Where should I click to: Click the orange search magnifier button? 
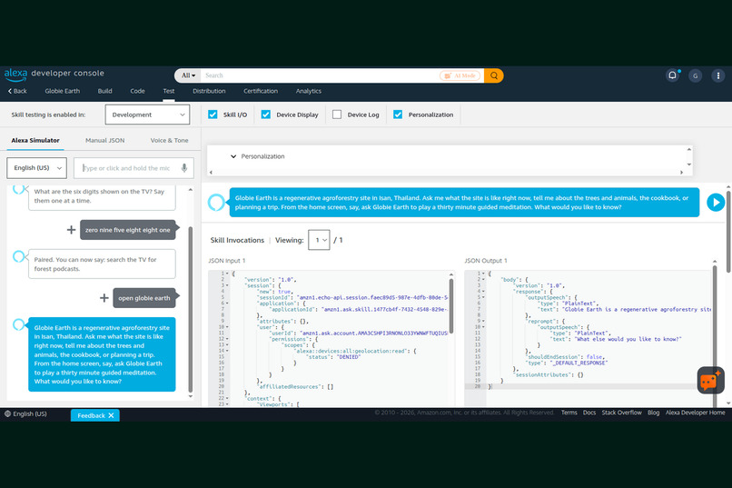493,75
